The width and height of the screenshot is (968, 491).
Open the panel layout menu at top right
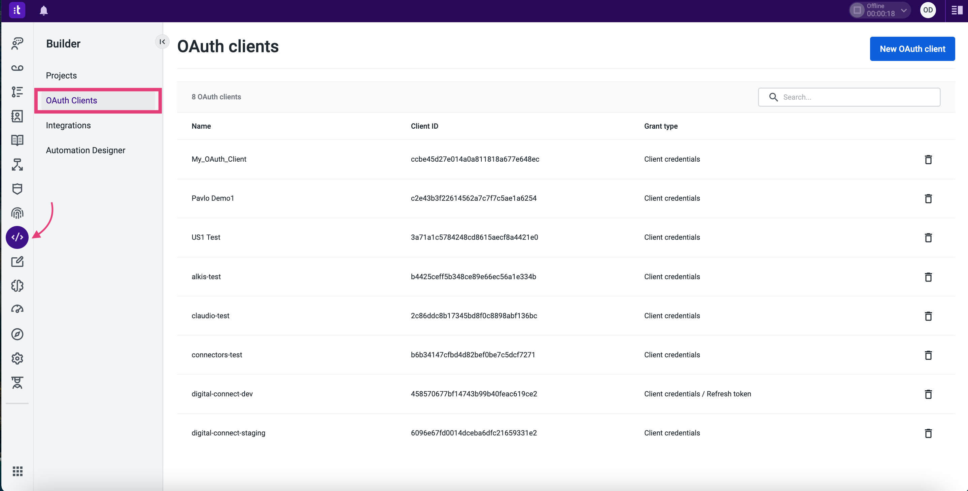click(956, 10)
